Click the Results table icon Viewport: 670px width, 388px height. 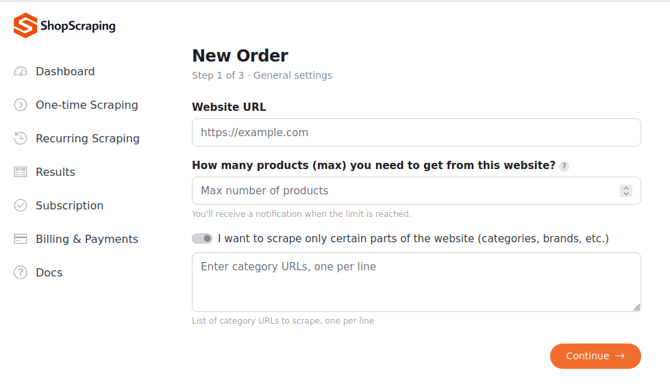21,172
